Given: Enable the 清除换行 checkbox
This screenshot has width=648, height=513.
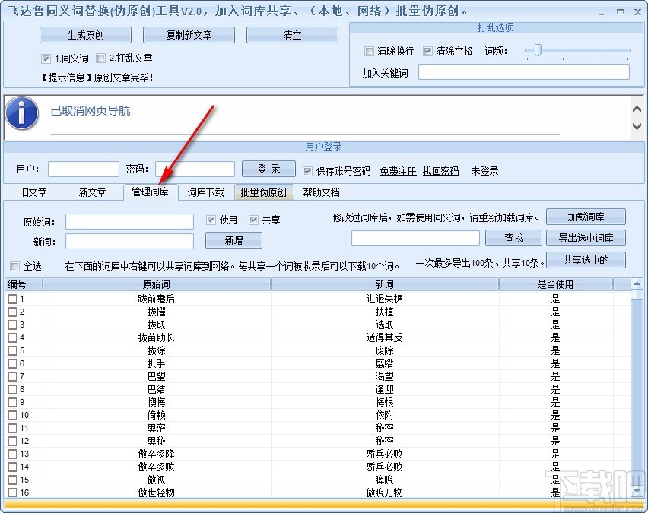Looking at the screenshot, I should [x=369, y=51].
